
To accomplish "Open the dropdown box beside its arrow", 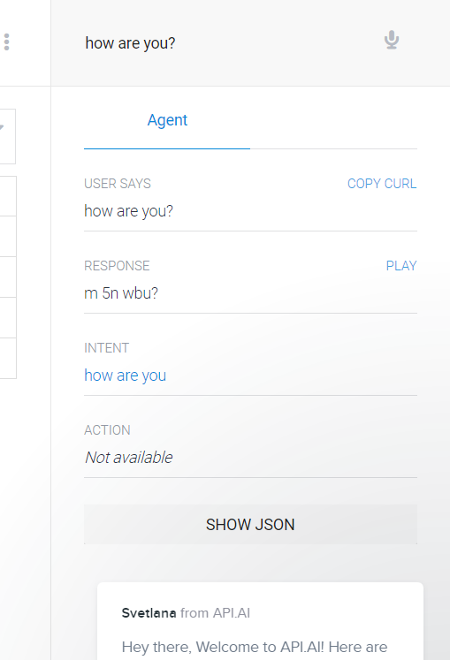I will click(x=8, y=136).
